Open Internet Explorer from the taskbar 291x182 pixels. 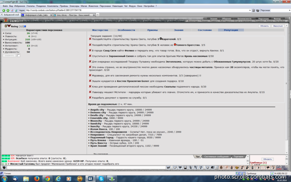click(x=58, y=179)
